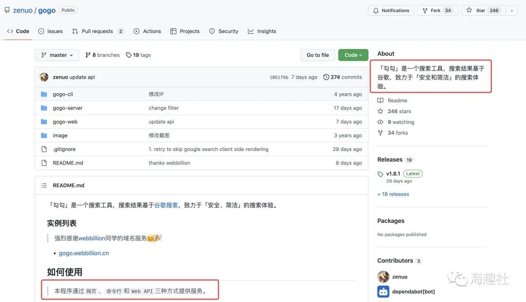This screenshot has height=302, width=526.
Task: Open dependabot[bot] contributor profile
Action: coord(413,291)
